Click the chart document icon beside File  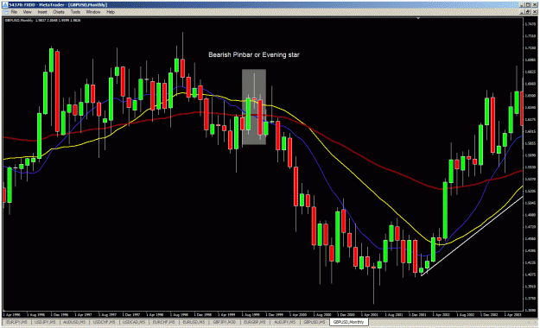[5, 12]
